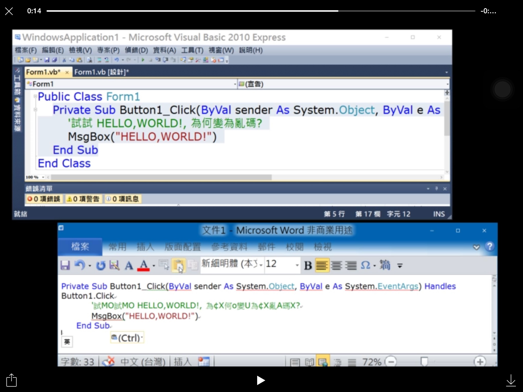Click the Copy icon in the Visual Basic toolbar

[72, 60]
